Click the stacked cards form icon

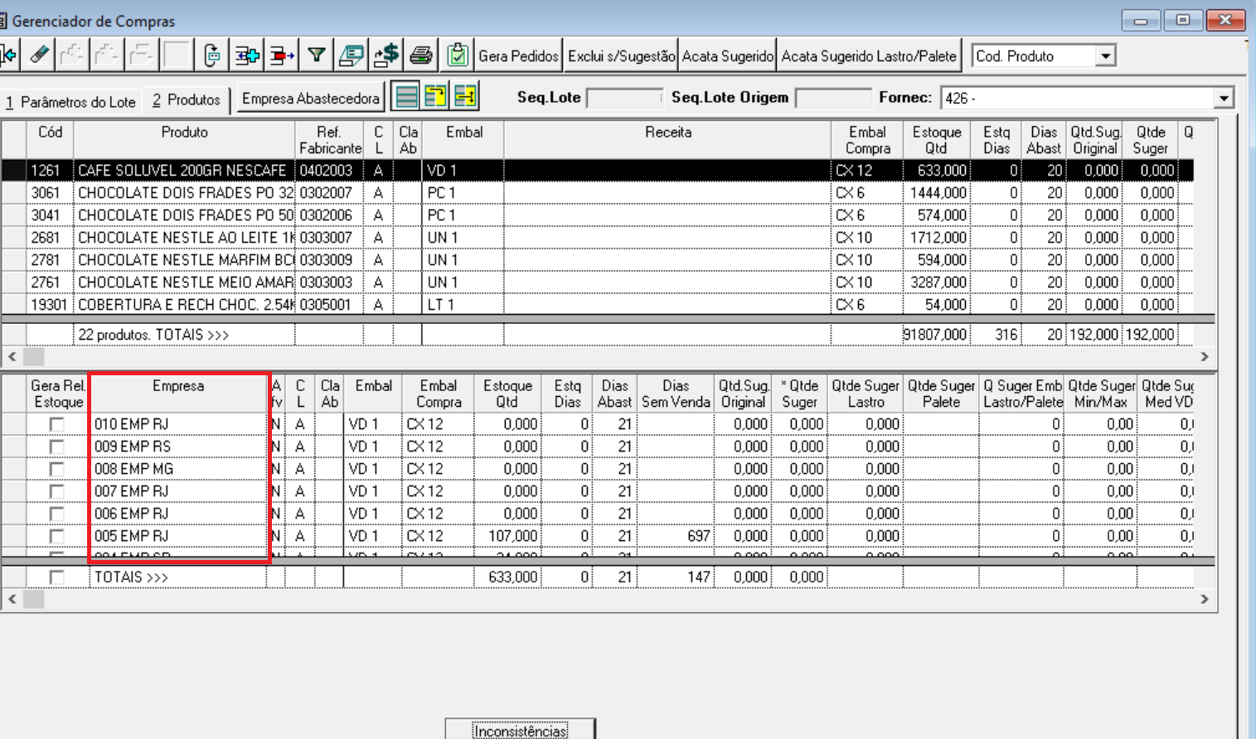351,56
